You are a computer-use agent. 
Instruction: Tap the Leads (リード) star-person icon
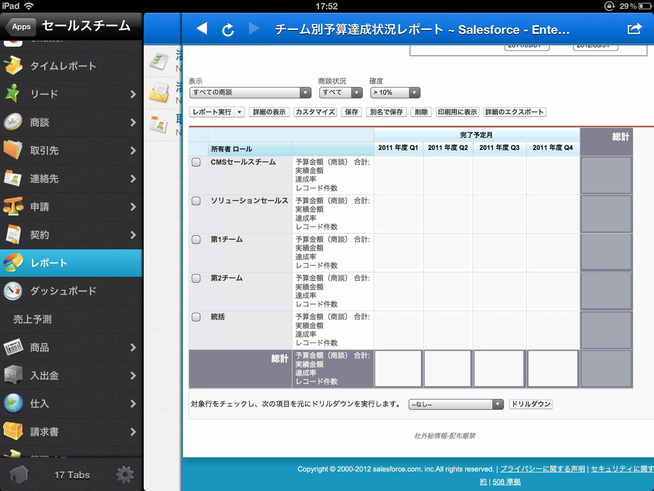[x=13, y=93]
